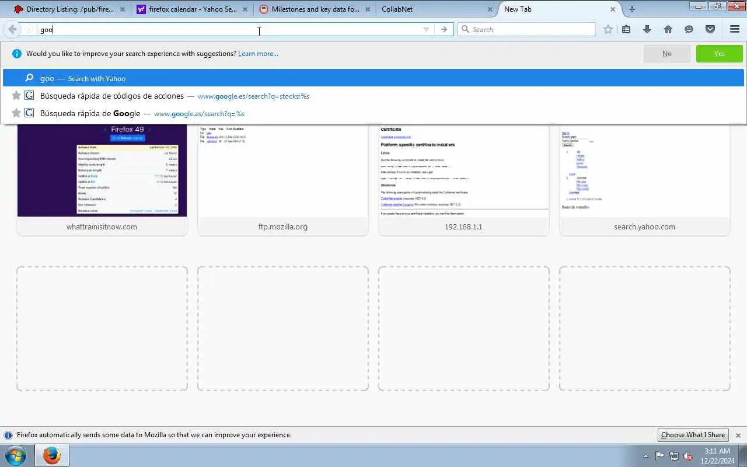Bookmark this page with the star icon
Screen dimensions: 747x467
pyautogui.click(x=608, y=29)
